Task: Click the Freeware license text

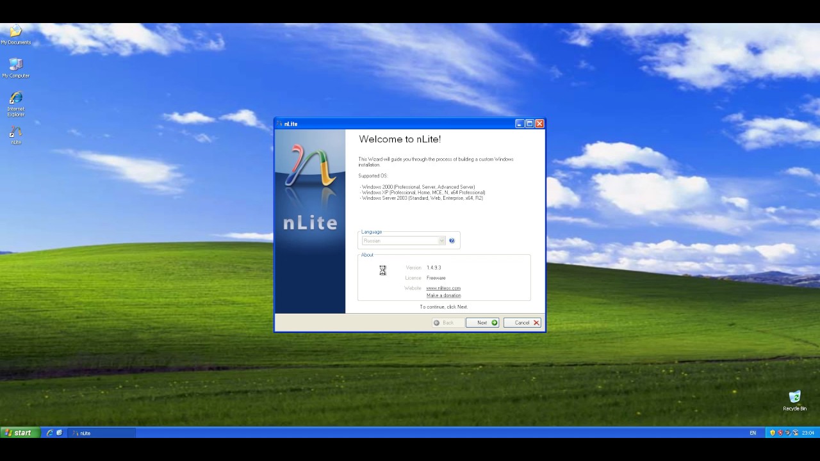Action: 436,278
